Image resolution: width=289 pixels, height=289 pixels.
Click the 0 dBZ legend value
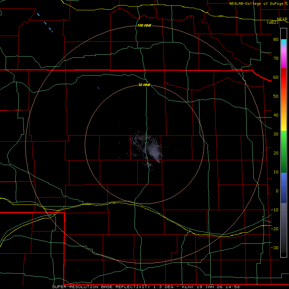[x=277, y=191]
